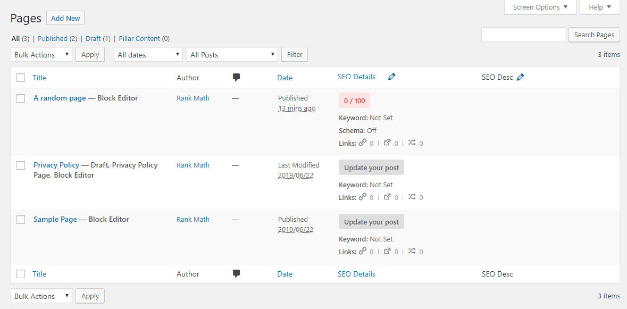Click external links icon for A random page
Viewport: 627px width, 309px height.
(x=387, y=143)
